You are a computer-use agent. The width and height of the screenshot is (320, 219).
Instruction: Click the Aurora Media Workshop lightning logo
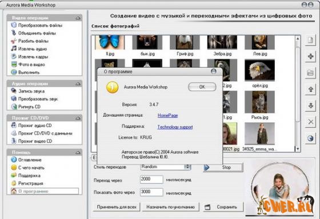[x=112, y=87]
